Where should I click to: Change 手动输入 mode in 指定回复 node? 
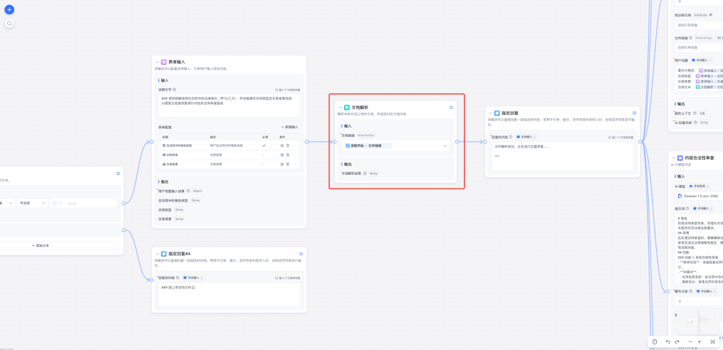pyautogui.click(x=527, y=137)
